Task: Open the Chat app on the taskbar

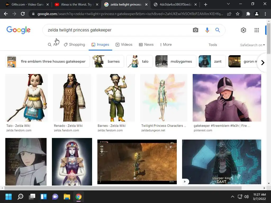Action: coord(55,197)
